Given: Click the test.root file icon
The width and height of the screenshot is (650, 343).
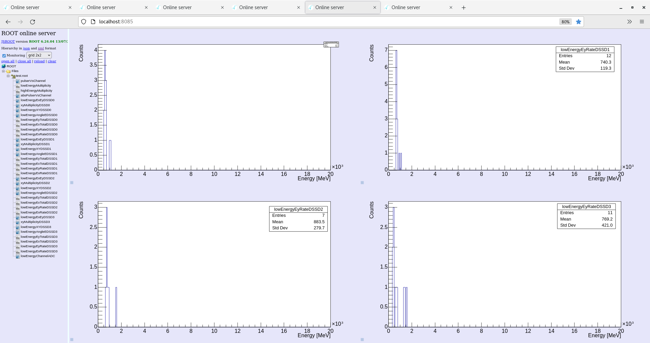Looking at the screenshot, I should pos(14,76).
